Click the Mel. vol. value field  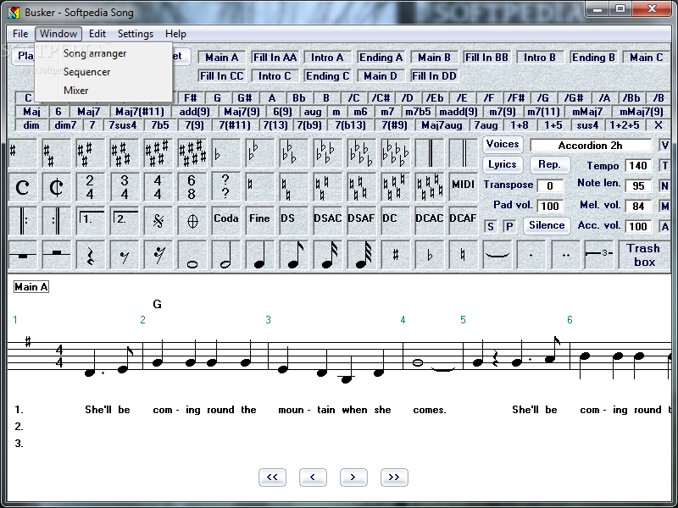(x=638, y=207)
